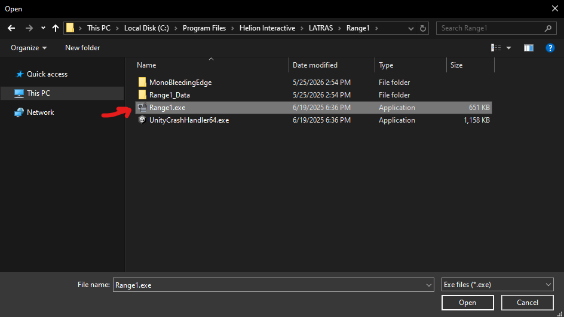Select LATRAS breadcrumb
This screenshot has height=317, width=564.
coord(321,28)
